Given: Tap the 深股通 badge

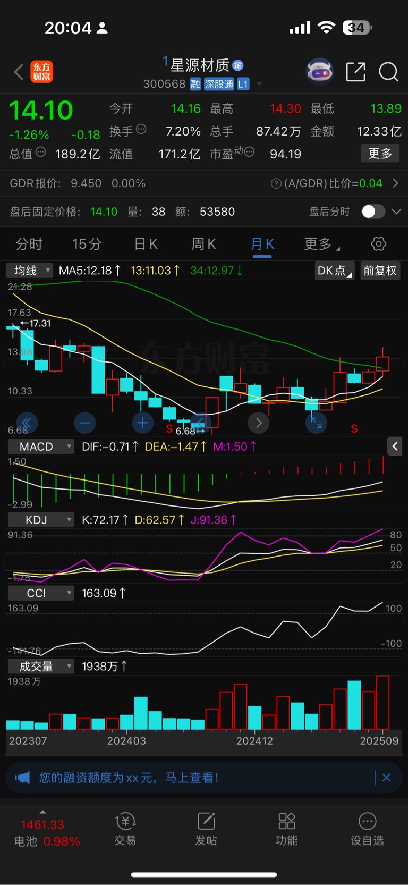Looking at the screenshot, I should pos(219,84).
